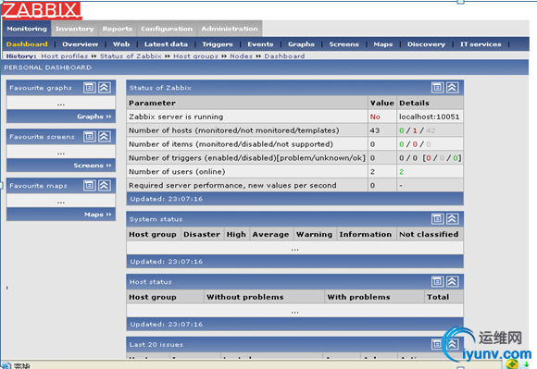Follow the Maps » link
The width and height of the screenshot is (537, 369).
(98, 215)
